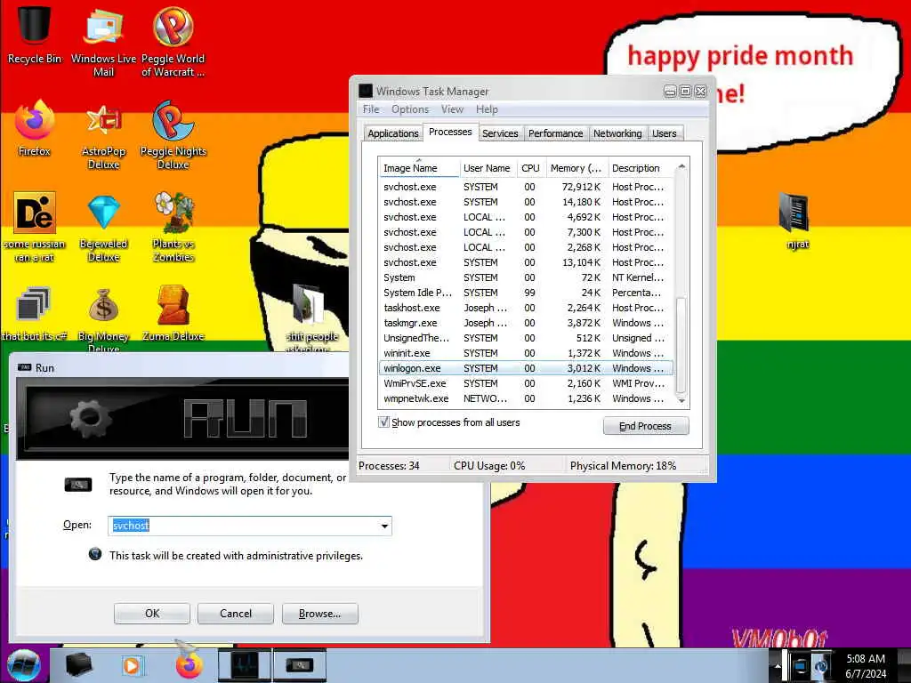Click OK in the Run dialog
Image resolution: width=911 pixels, height=683 pixels.
pyautogui.click(x=152, y=614)
